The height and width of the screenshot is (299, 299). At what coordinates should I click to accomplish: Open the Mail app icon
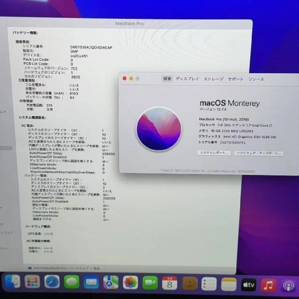pos(91,282)
